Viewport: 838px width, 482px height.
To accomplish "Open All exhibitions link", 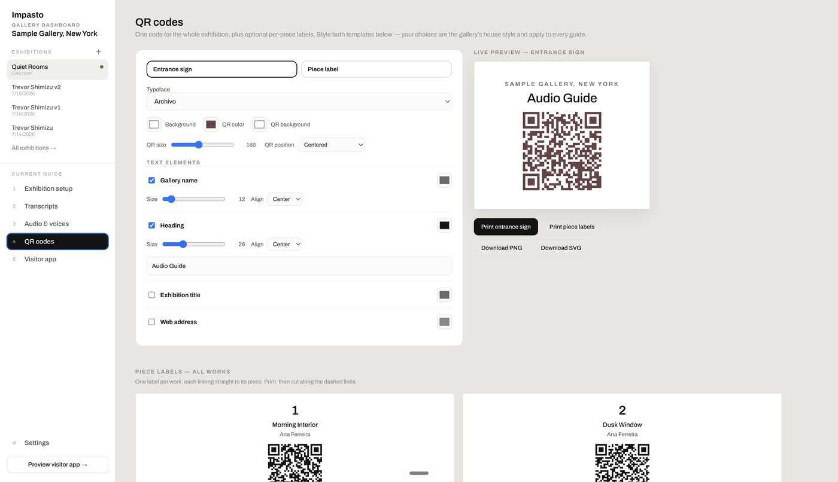I will click(x=34, y=148).
